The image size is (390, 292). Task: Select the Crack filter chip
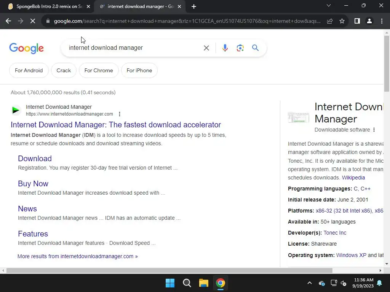[64, 70]
